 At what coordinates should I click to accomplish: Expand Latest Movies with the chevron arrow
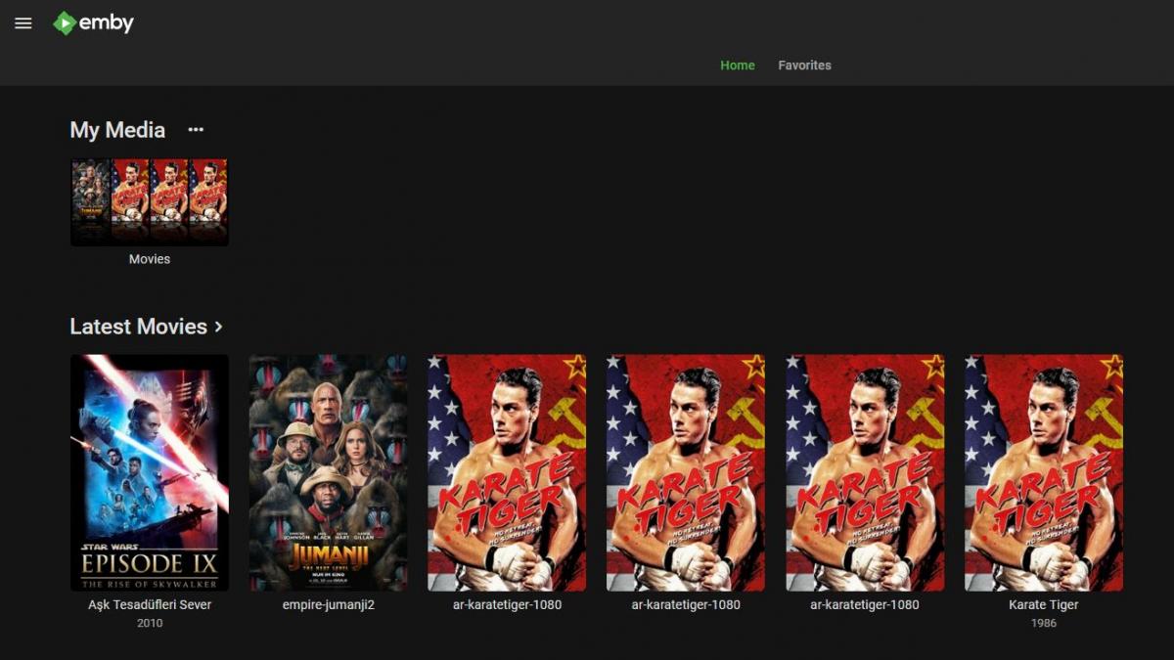tap(218, 327)
